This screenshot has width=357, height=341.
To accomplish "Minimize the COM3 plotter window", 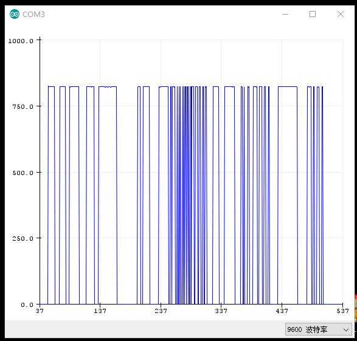I will (x=285, y=14).
